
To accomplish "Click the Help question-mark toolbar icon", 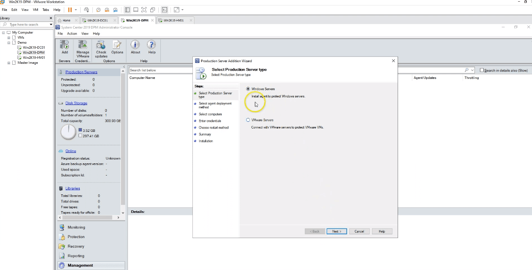I will [152, 45].
